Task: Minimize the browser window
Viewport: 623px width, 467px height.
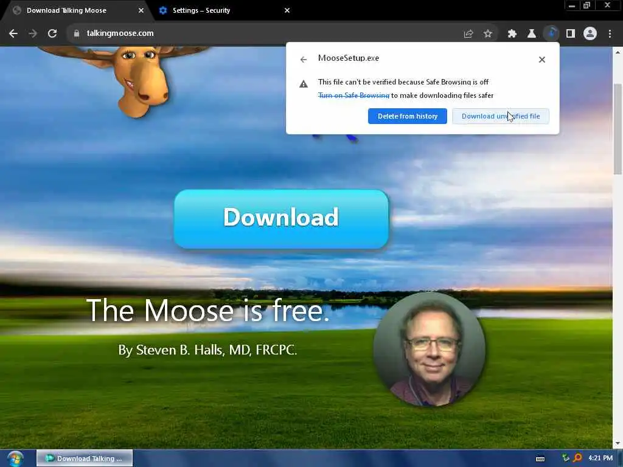Action: pyautogui.click(x=572, y=5)
